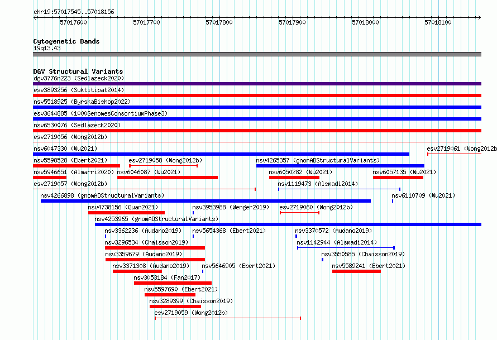Click the red bar under nsv5589241

pos(356,271)
